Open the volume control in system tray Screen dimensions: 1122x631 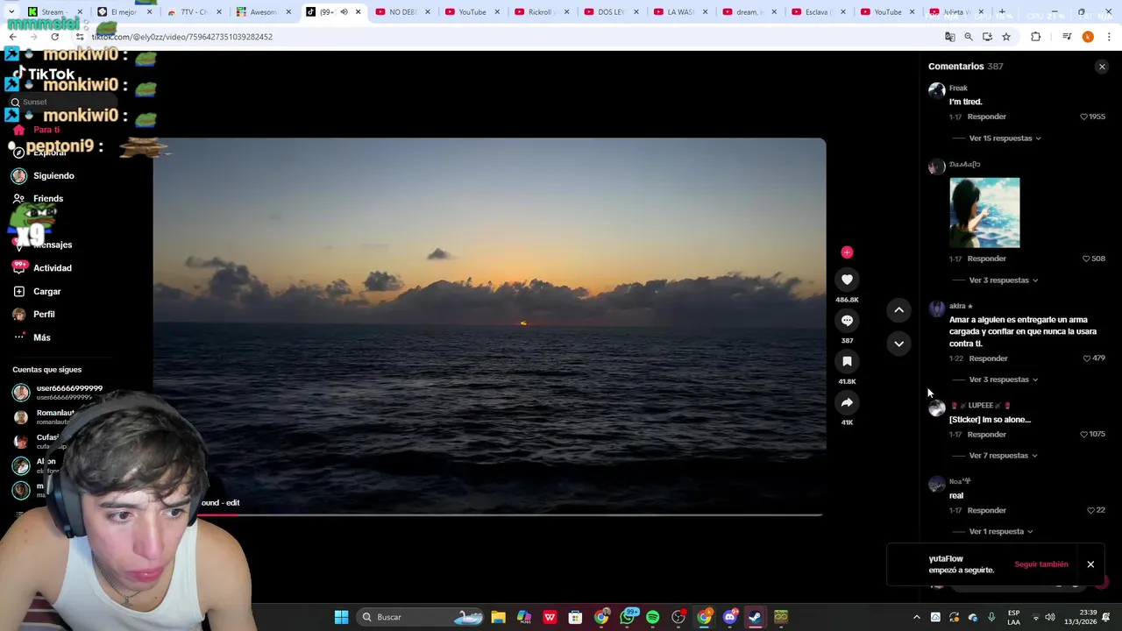1050,617
